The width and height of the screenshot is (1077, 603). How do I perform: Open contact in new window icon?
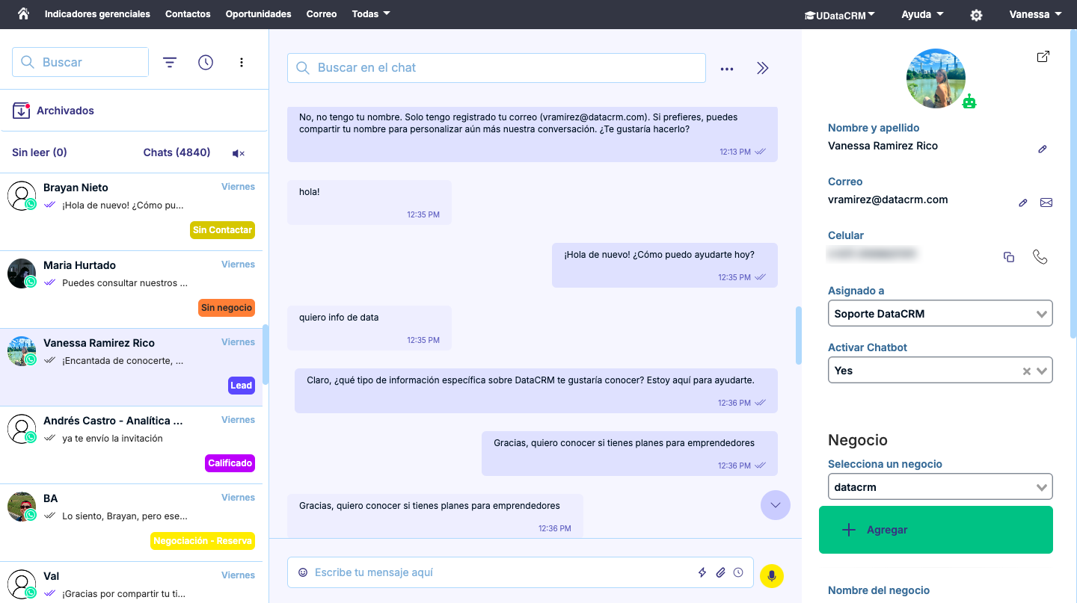pyautogui.click(x=1043, y=57)
